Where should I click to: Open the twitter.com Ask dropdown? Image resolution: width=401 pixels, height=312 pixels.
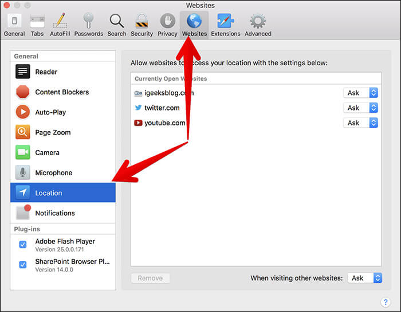pyautogui.click(x=360, y=108)
